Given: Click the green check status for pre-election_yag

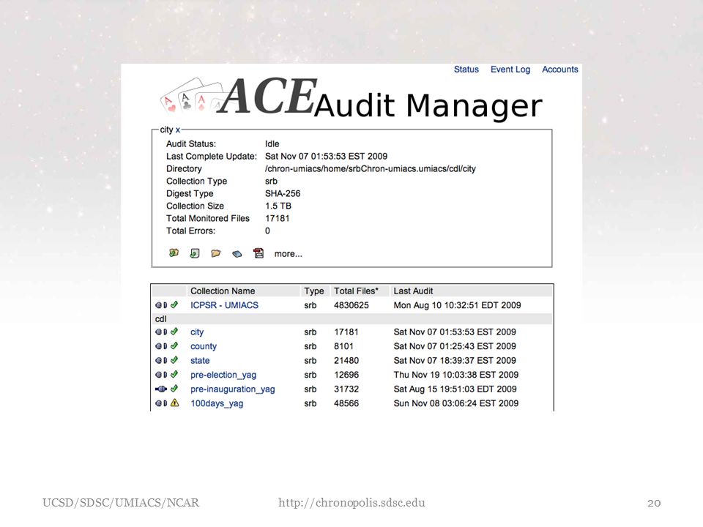Looking at the screenshot, I should point(174,375).
